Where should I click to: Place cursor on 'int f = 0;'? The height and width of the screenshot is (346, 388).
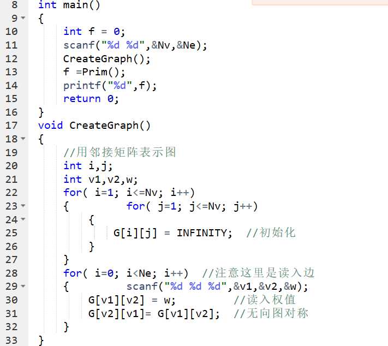click(x=94, y=32)
